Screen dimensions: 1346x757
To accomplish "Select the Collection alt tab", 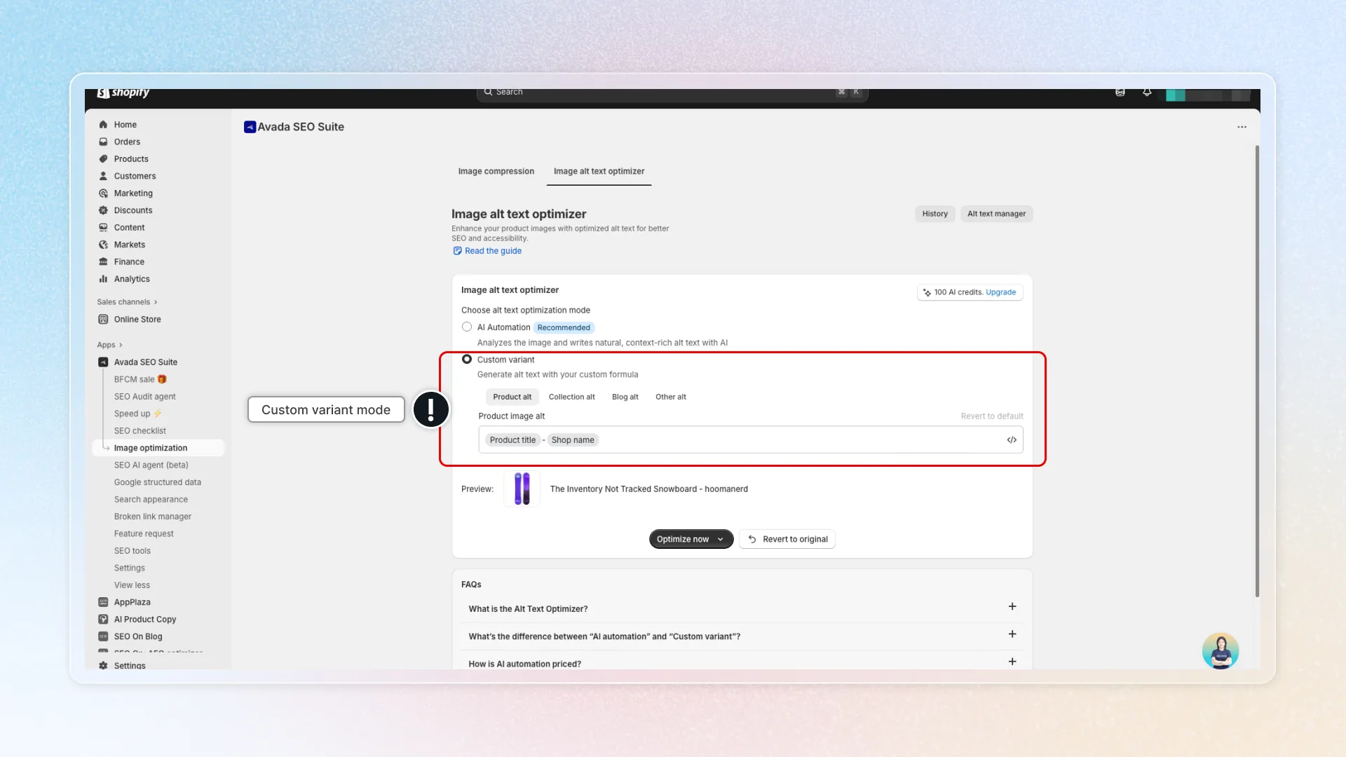I will tap(572, 397).
